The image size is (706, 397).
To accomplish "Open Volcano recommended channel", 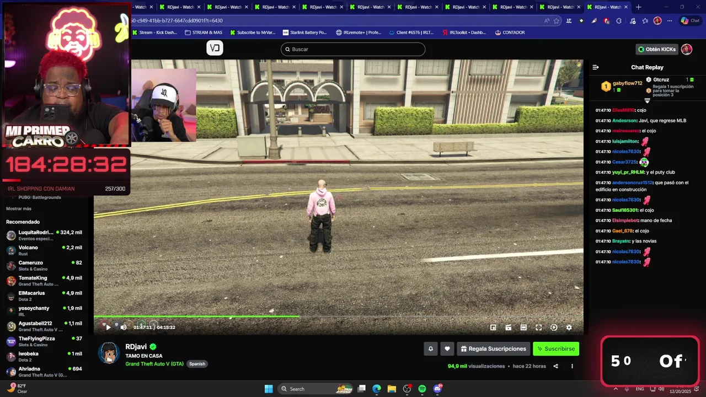I will [x=44, y=250].
